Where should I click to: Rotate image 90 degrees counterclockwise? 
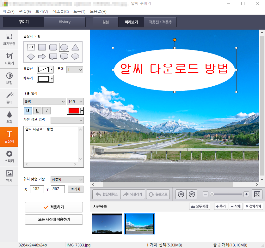coord(181,194)
